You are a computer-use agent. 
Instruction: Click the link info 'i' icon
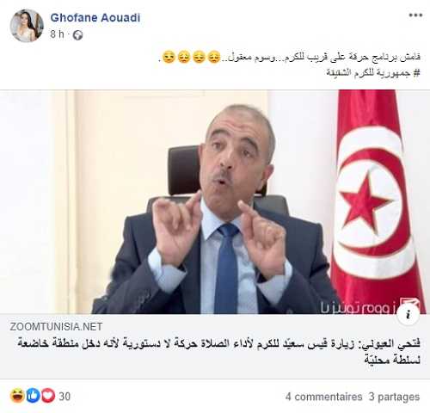pyautogui.click(x=408, y=314)
